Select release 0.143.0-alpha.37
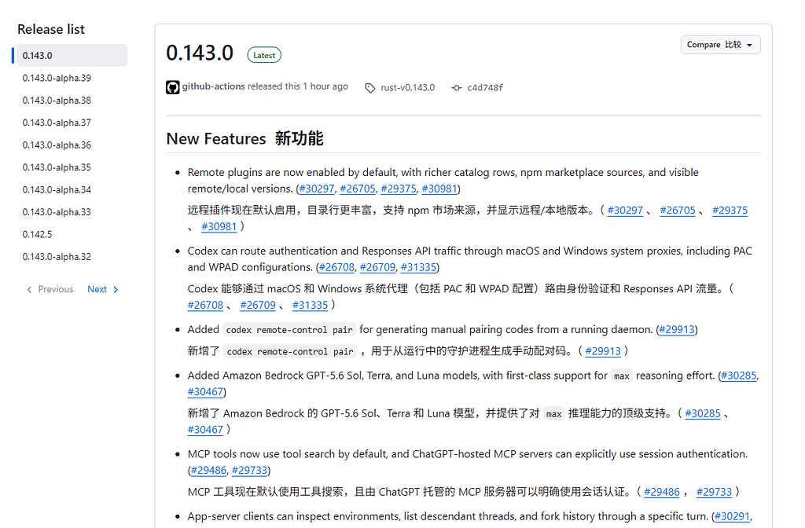Viewport: 805px width, 528px height. click(57, 123)
